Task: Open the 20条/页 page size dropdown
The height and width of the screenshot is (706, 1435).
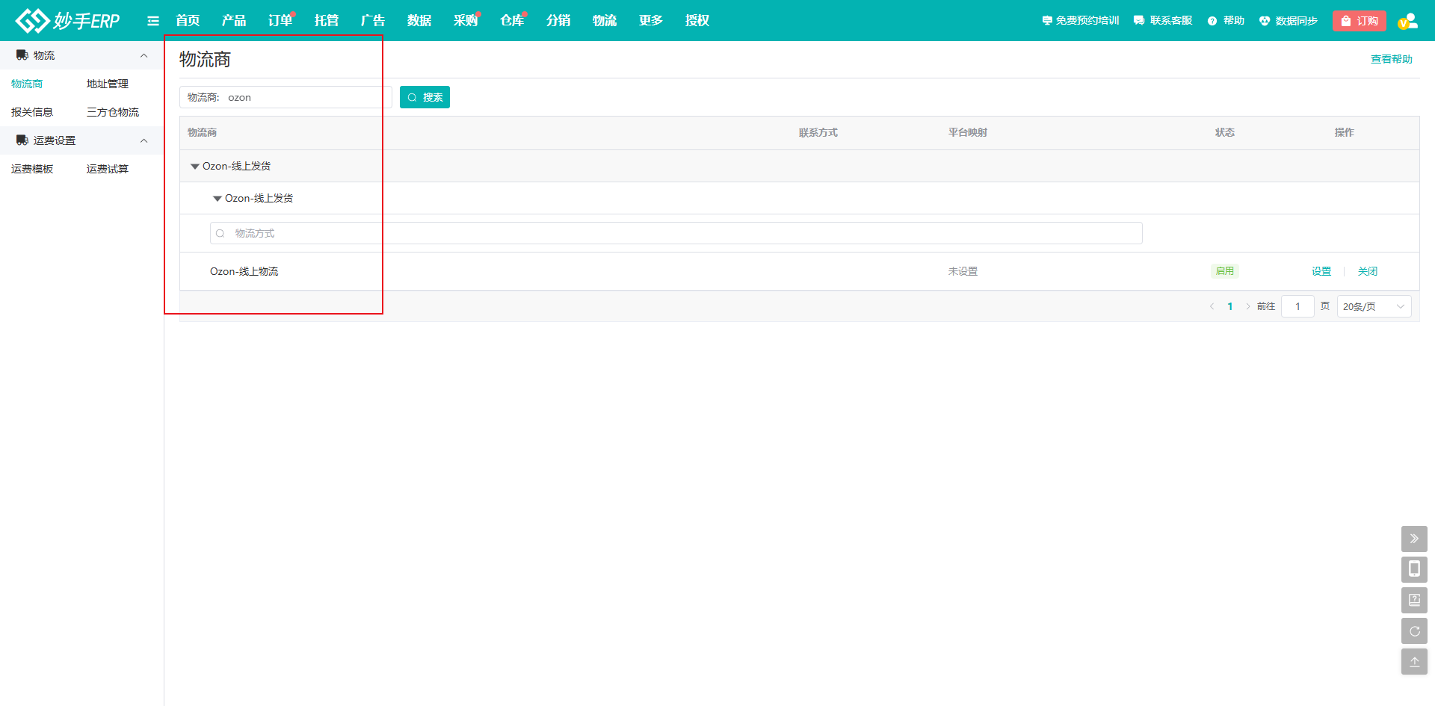Action: point(1374,306)
